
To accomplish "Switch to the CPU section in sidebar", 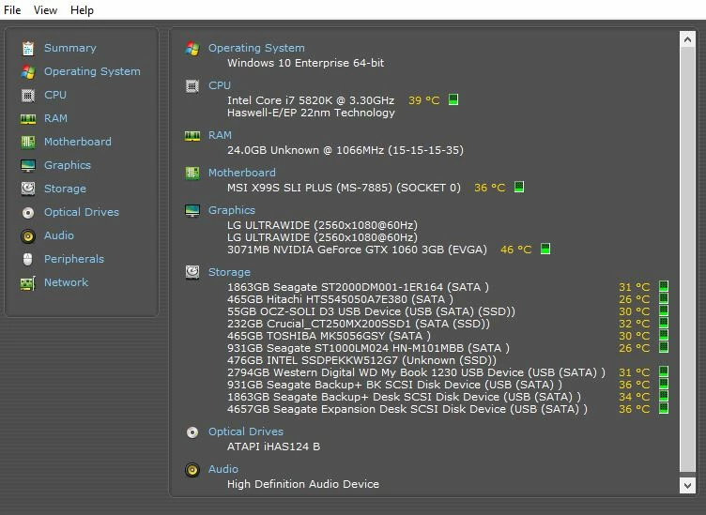I will pyautogui.click(x=55, y=95).
